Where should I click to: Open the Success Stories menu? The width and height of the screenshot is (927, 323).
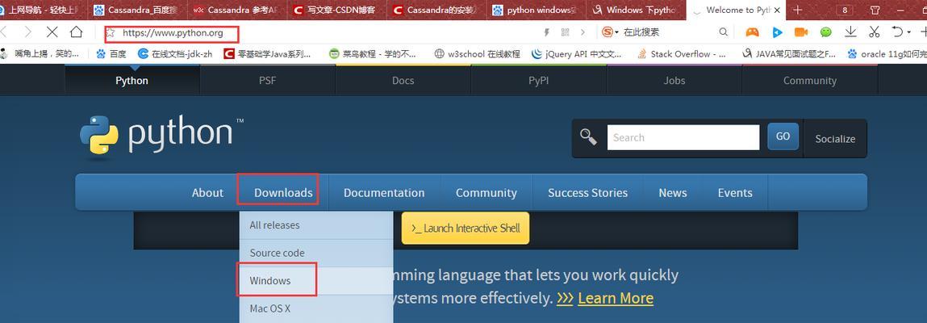[x=587, y=193]
